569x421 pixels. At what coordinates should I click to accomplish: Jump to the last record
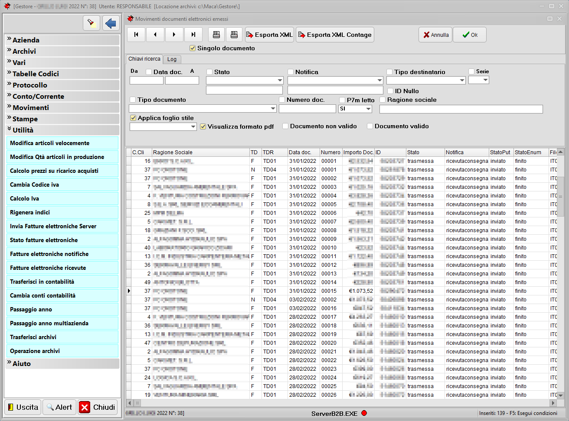click(193, 35)
